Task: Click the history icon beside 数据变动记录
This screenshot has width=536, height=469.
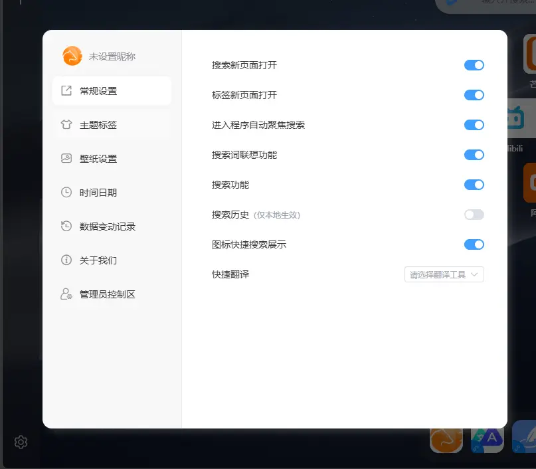Action: click(66, 226)
